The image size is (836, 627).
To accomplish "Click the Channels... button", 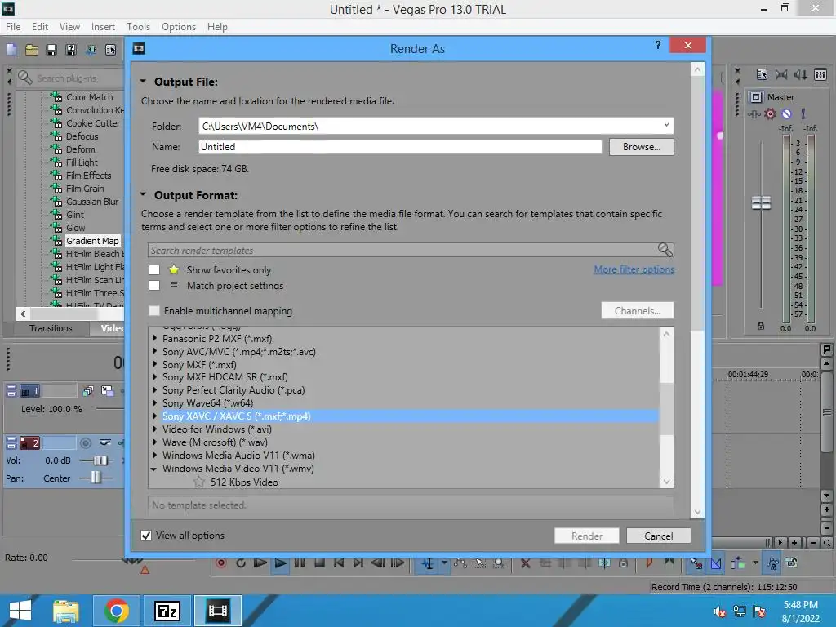I will 637,311.
